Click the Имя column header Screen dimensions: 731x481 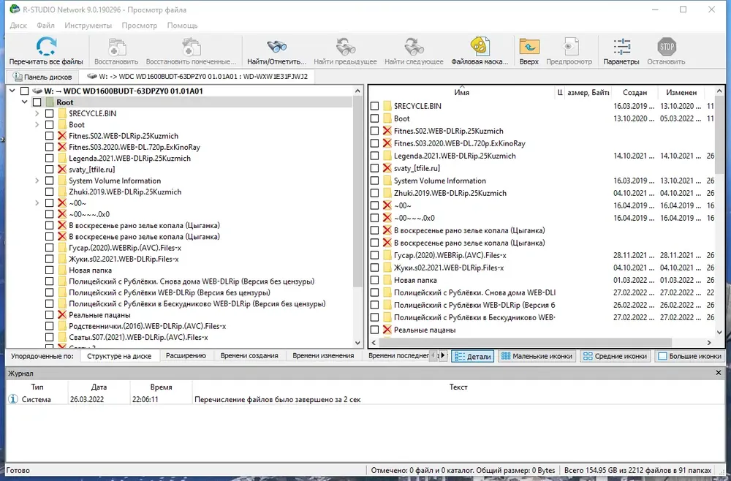tap(461, 92)
